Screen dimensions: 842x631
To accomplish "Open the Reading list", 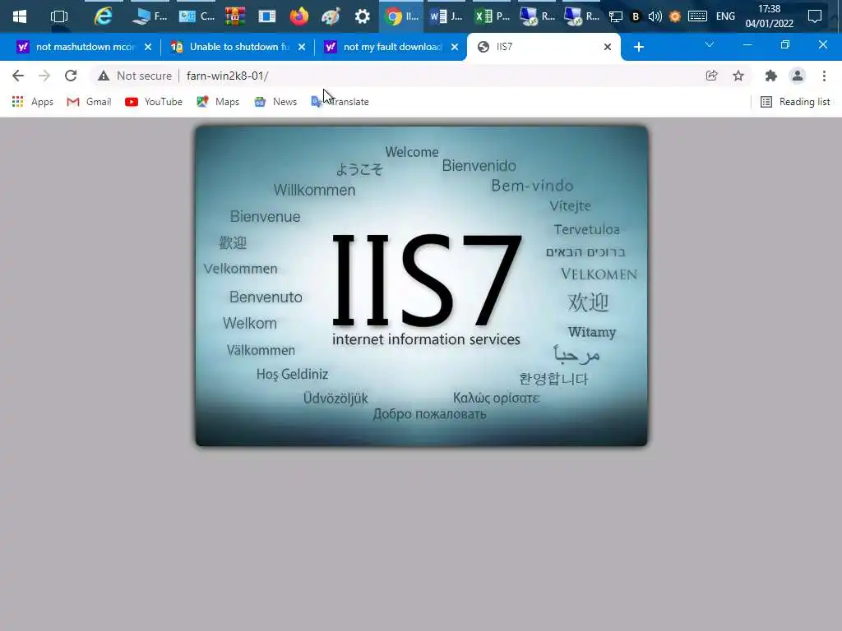I will tap(795, 101).
